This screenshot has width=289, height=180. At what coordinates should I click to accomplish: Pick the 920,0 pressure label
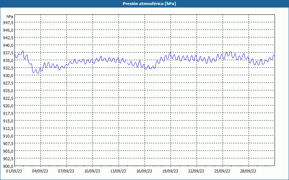8,105
